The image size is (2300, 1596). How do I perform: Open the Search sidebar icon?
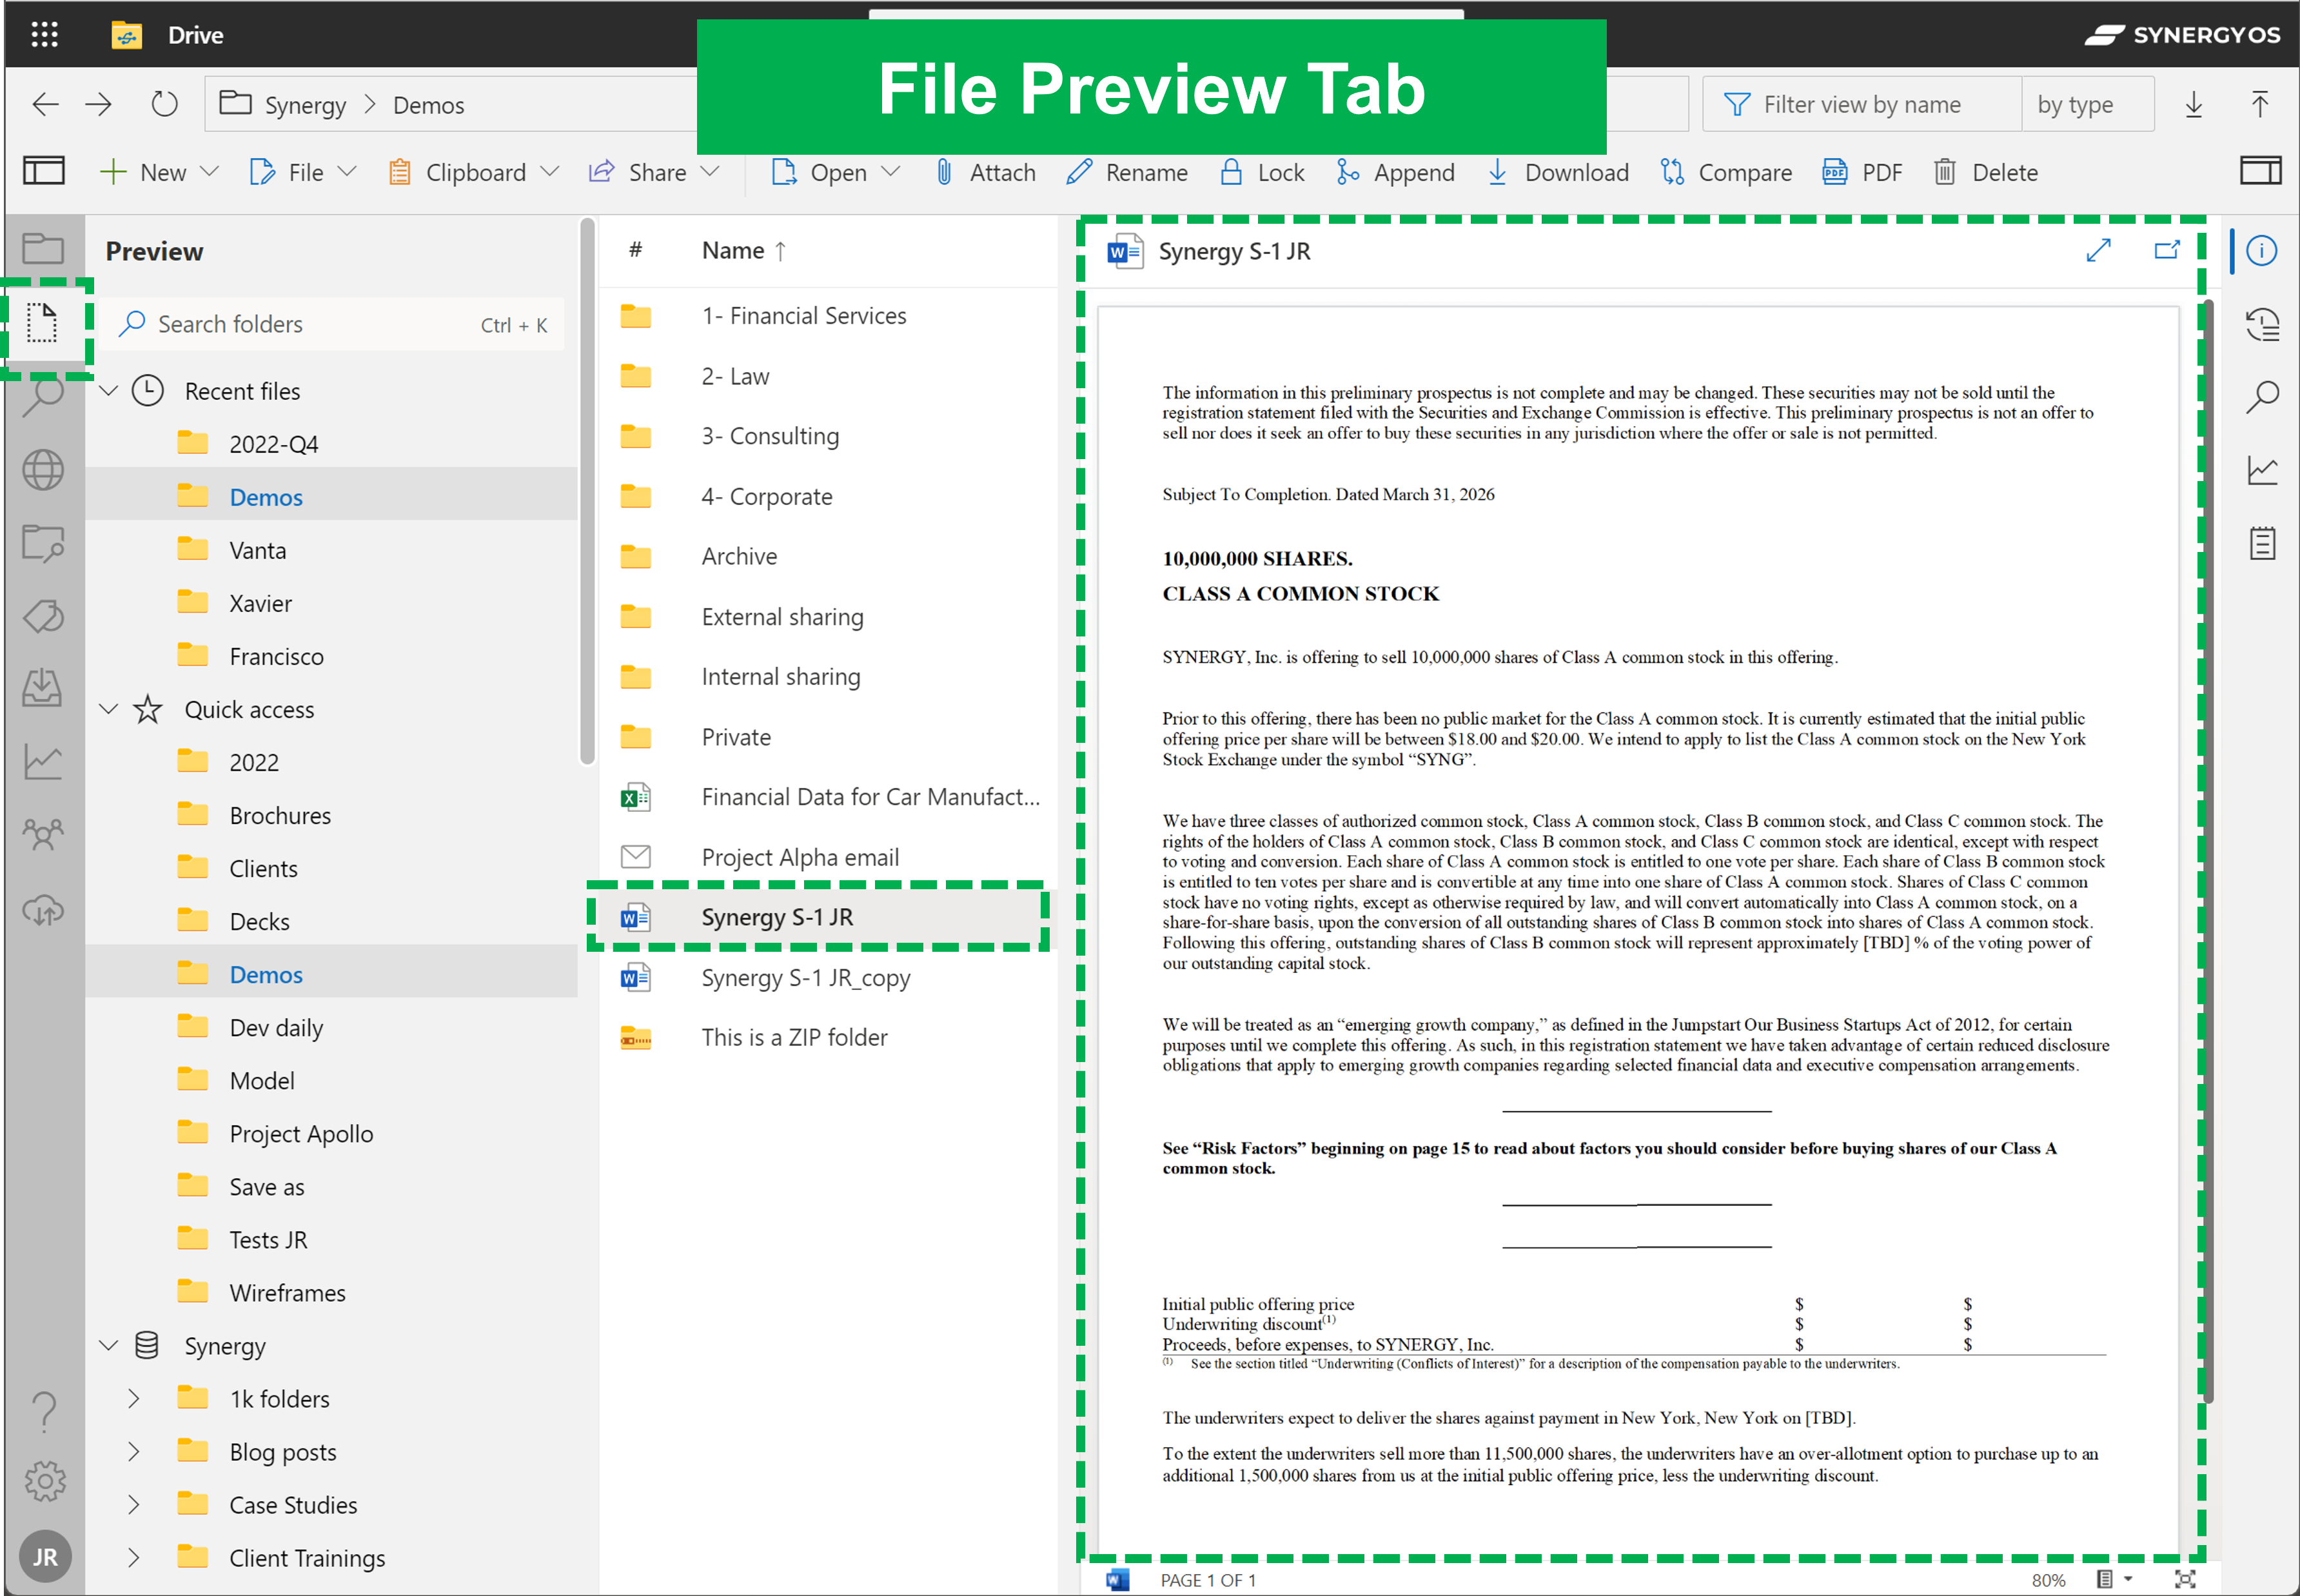click(43, 396)
